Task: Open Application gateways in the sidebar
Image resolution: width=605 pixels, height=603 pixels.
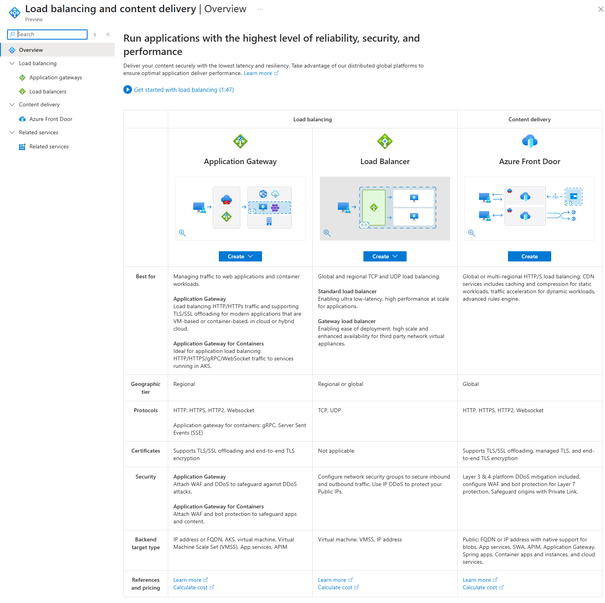Action: coord(55,77)
